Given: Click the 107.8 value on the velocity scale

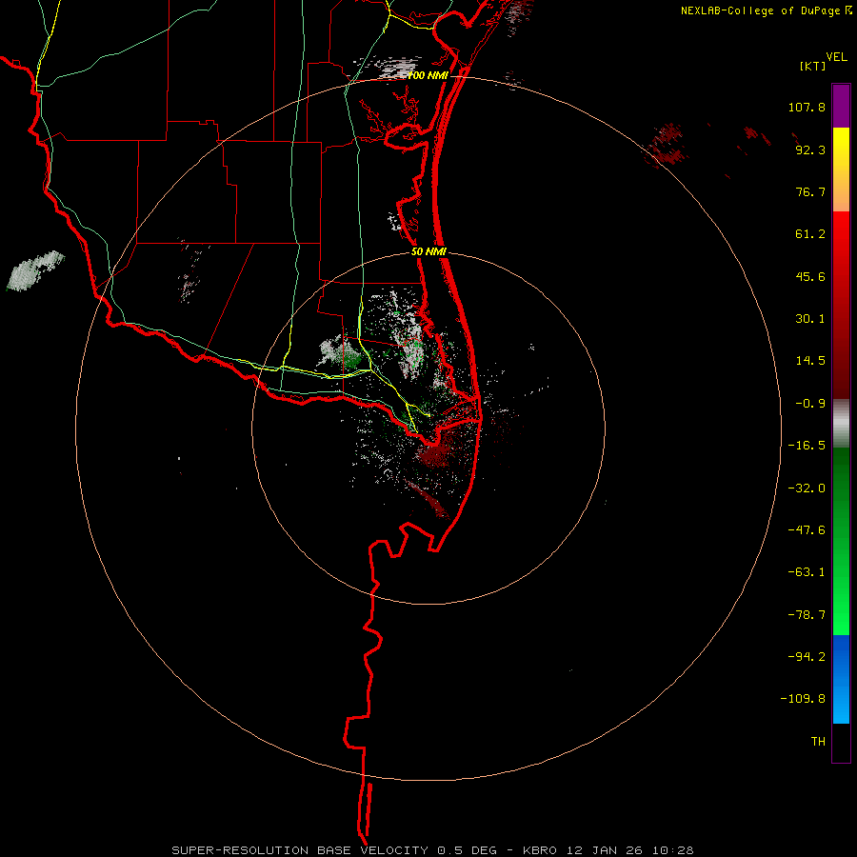Looking at the screenshot, I should [807, 107].
